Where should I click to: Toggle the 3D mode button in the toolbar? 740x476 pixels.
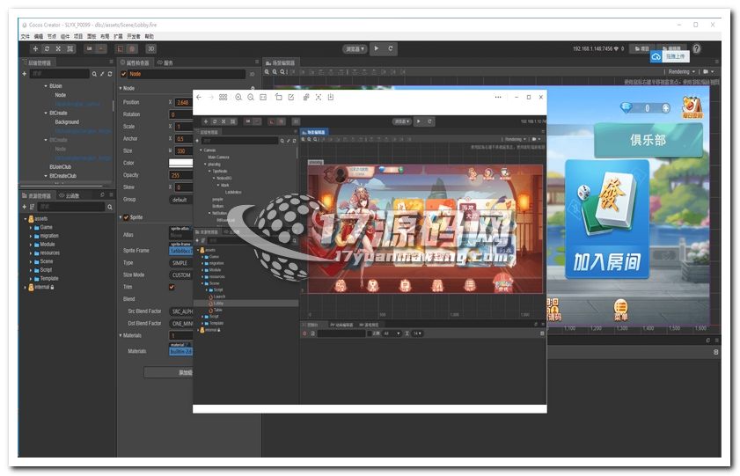tap(151, 48)
